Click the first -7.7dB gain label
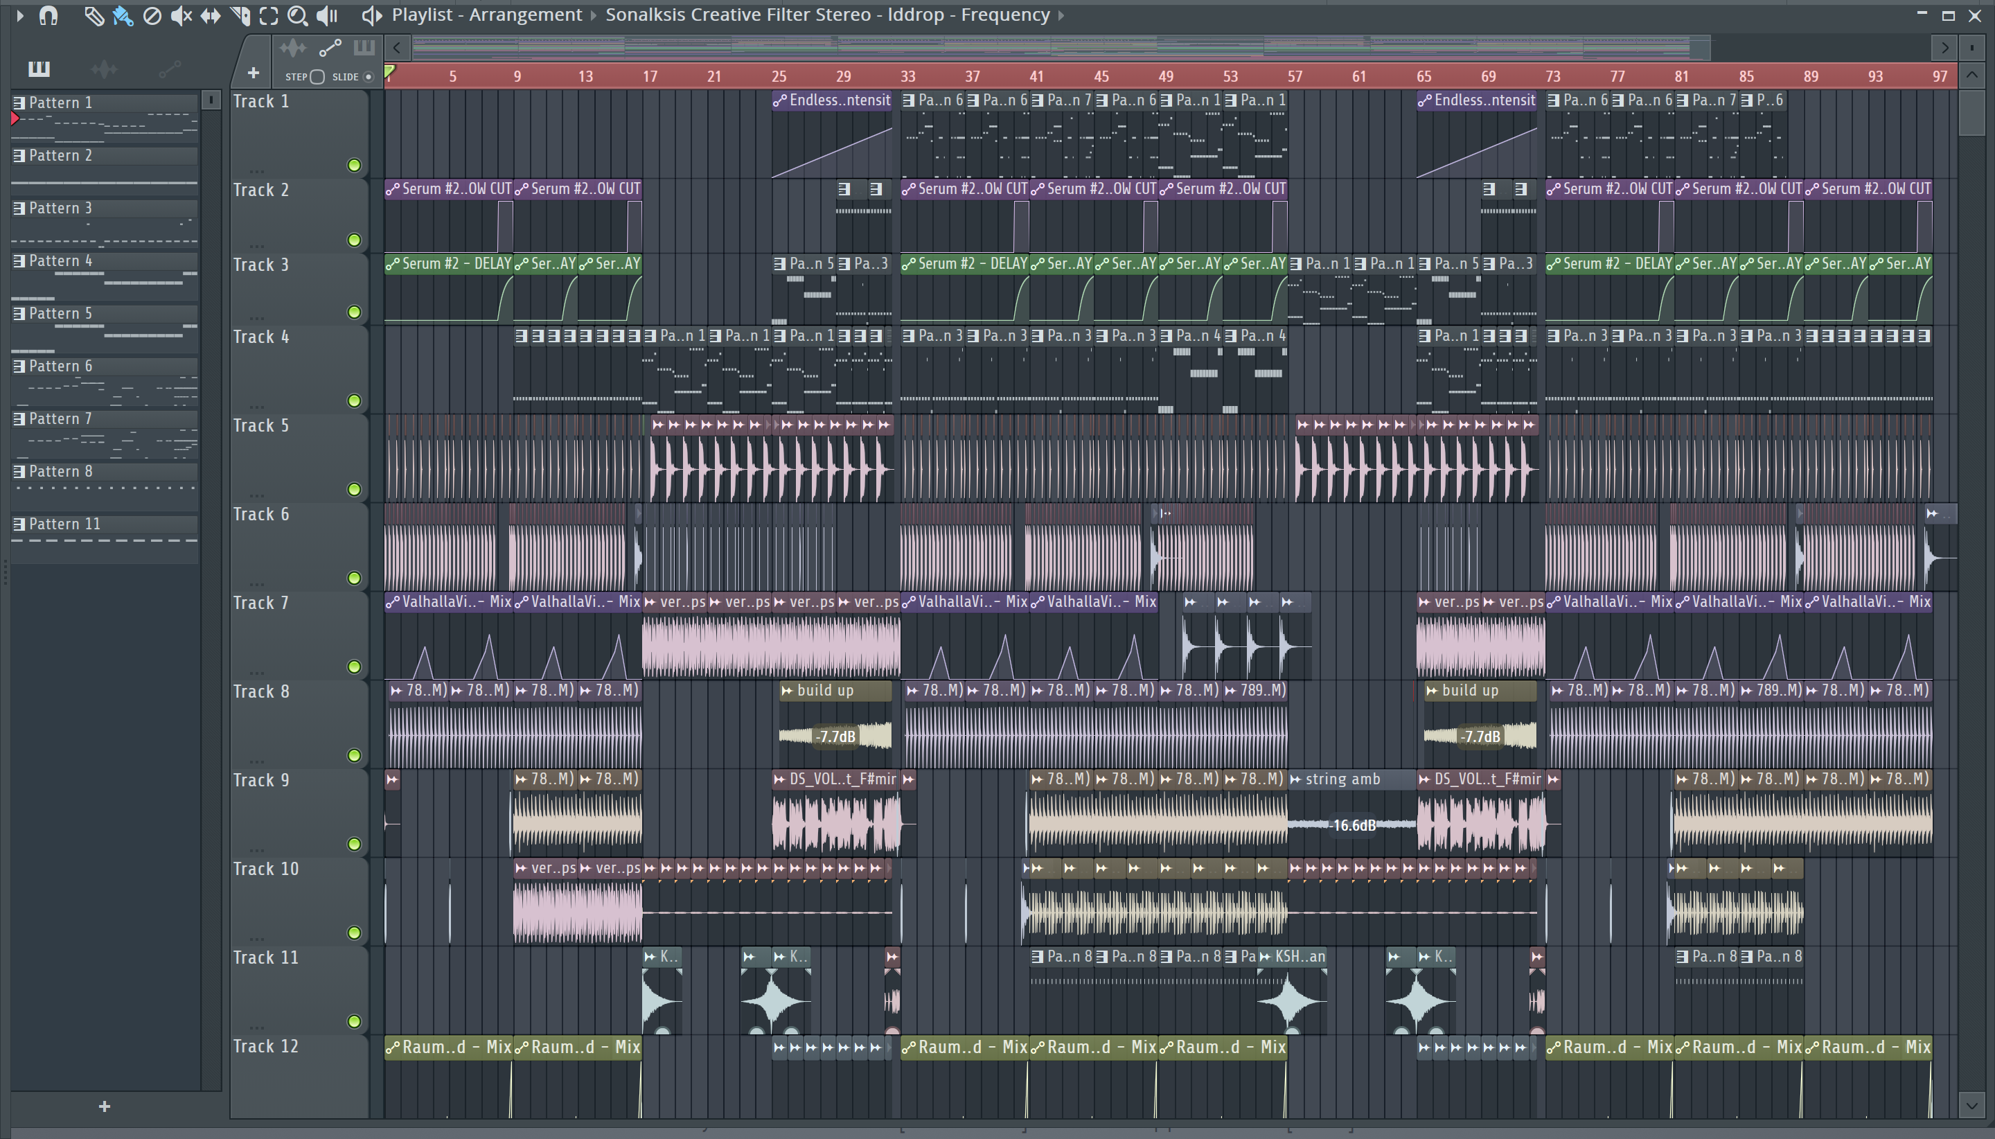The width and height of the screenshot is (1995, 1139). tap(835, 737)
